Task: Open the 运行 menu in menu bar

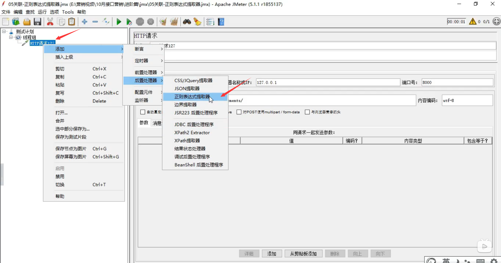Action: [42, 12]
